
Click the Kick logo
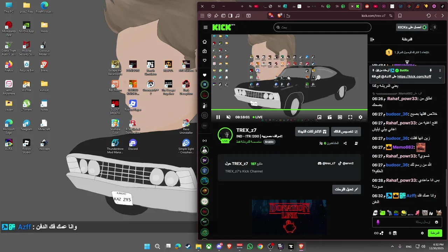click(224, 27)
